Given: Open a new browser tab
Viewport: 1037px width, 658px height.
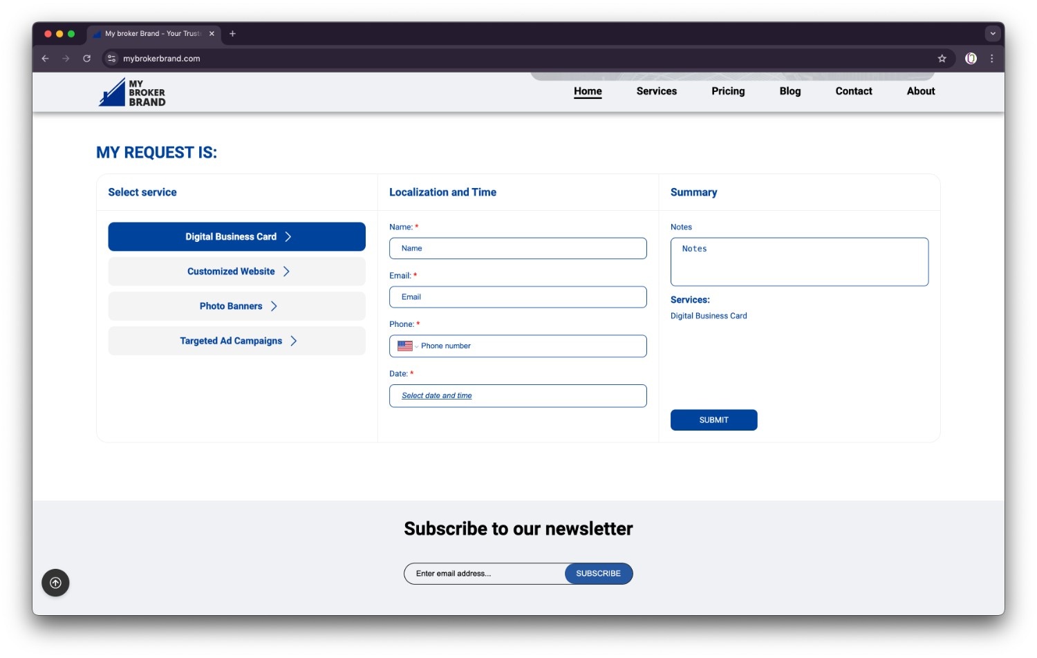Looking at the screenshot, I should [232, 33].
